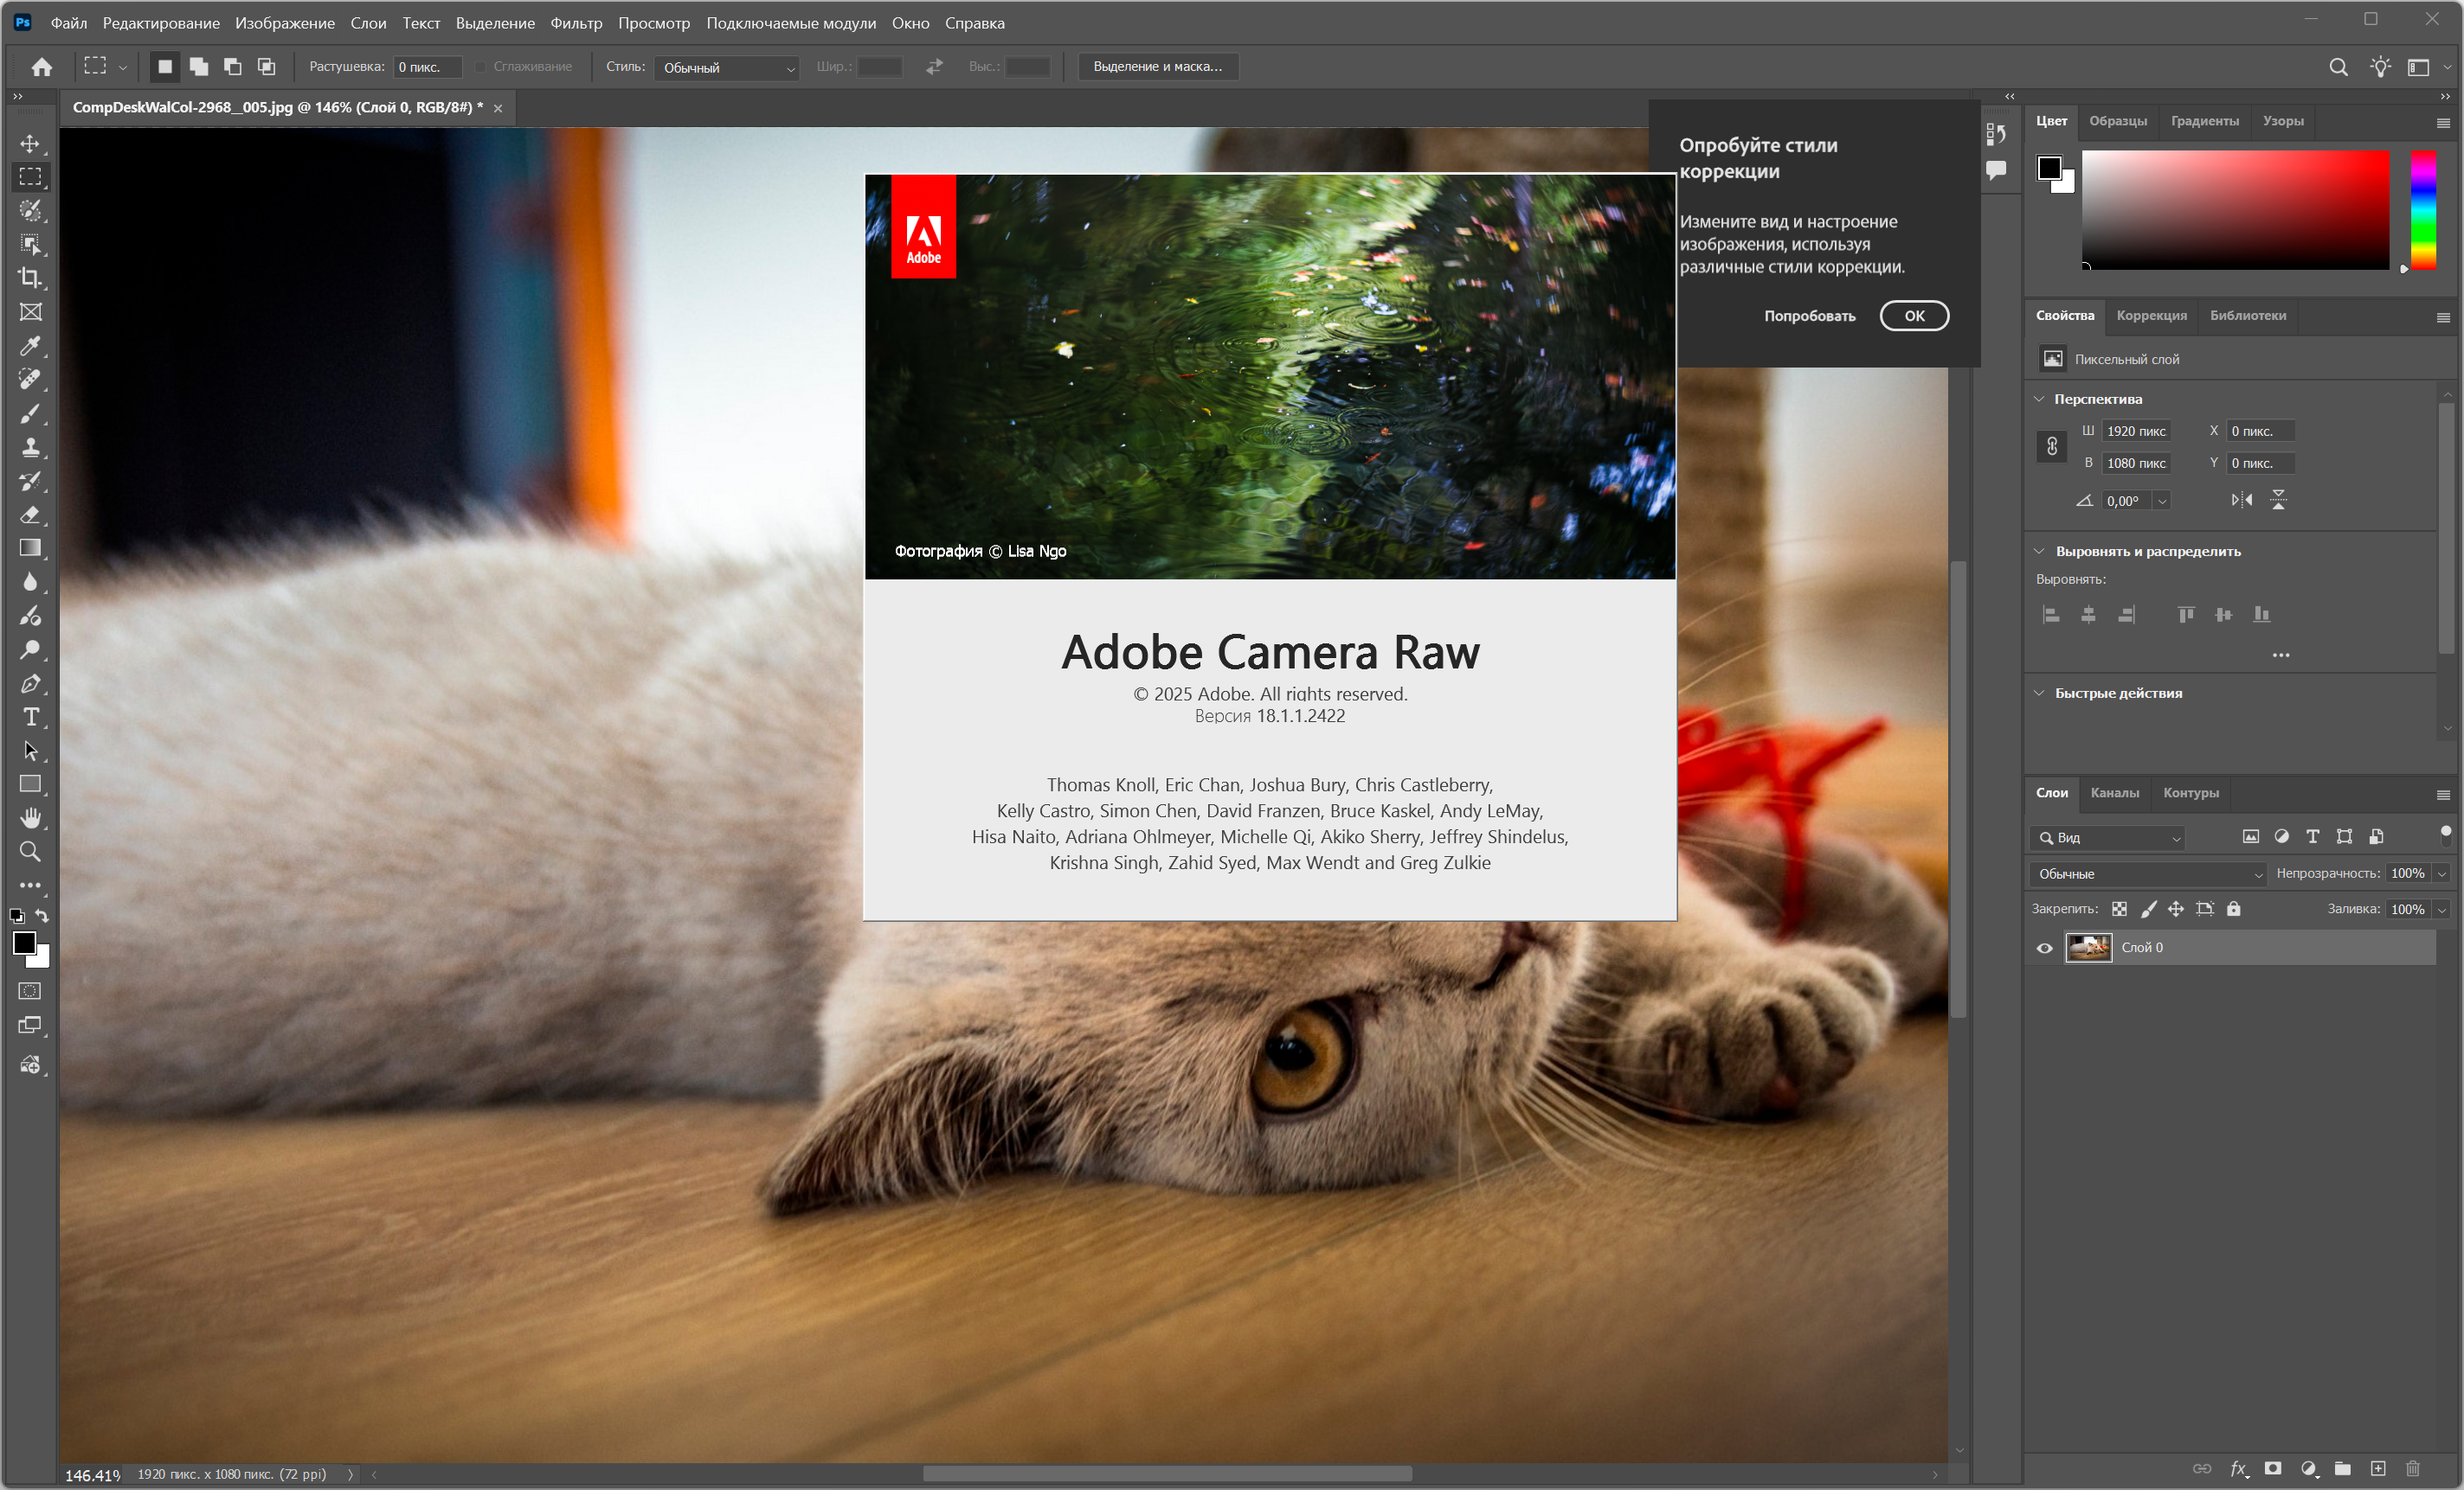Switch to the Каналы tab
The image size is (2464, 1490).
pos(2114,792)
